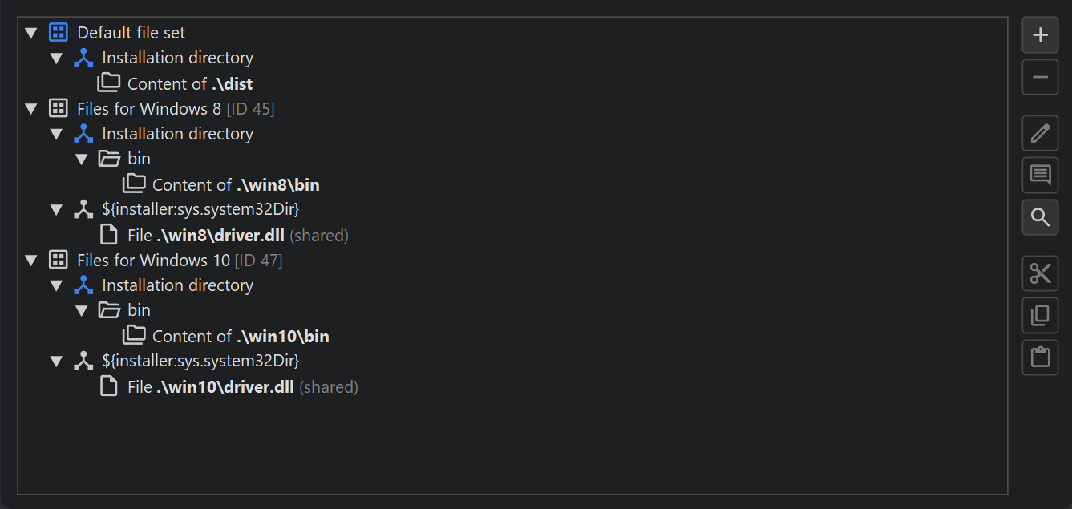Viewport: 1072px width, 509px height.
Task: Select Content of .\win10\bin entry
Action: point(240,337)
